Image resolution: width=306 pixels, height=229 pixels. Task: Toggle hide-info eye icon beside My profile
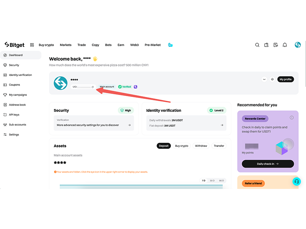264,79
